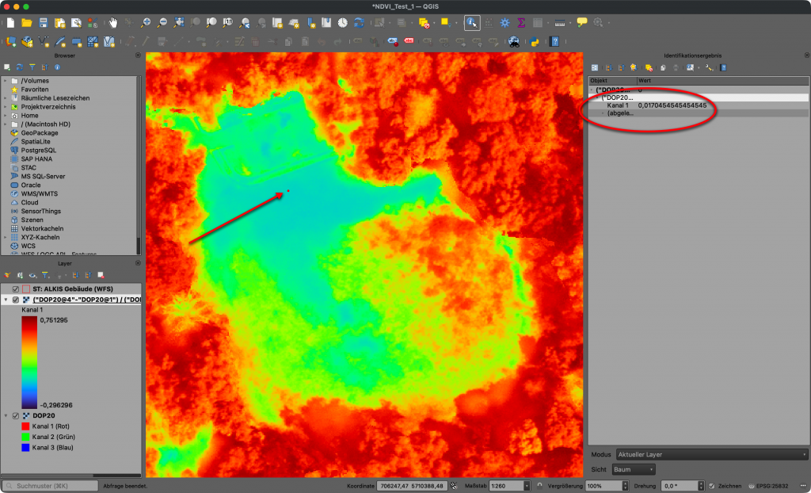Activate the Identify Features tool
This screenshot has height=493, width=811.
(x=471, y=23)
